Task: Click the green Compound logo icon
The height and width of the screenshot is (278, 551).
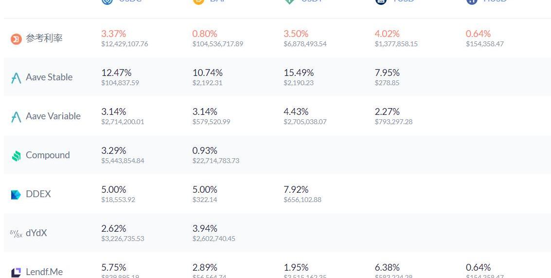Action: point(16,156)
